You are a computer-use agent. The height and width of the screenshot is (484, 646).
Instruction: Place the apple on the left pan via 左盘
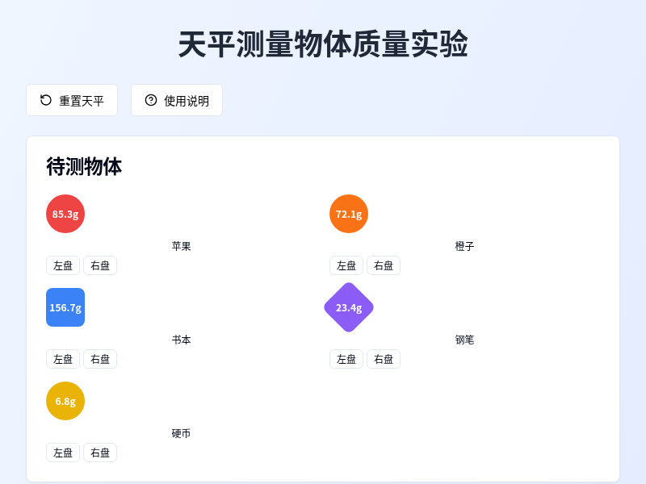pos(63,265)
